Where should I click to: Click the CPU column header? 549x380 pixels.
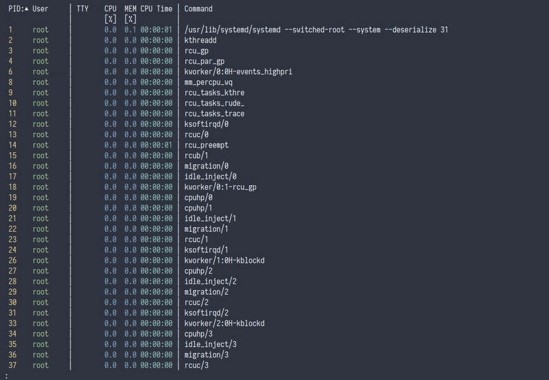tap(110, 9)
